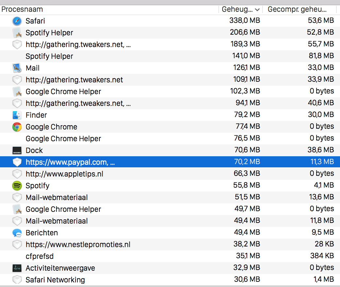Select the Spotify process name
Image resolution: width=340 pixels, height=287 pixels.
(38, 186)
